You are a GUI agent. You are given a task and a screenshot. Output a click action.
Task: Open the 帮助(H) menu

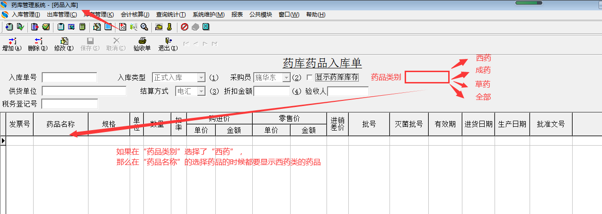316,15
